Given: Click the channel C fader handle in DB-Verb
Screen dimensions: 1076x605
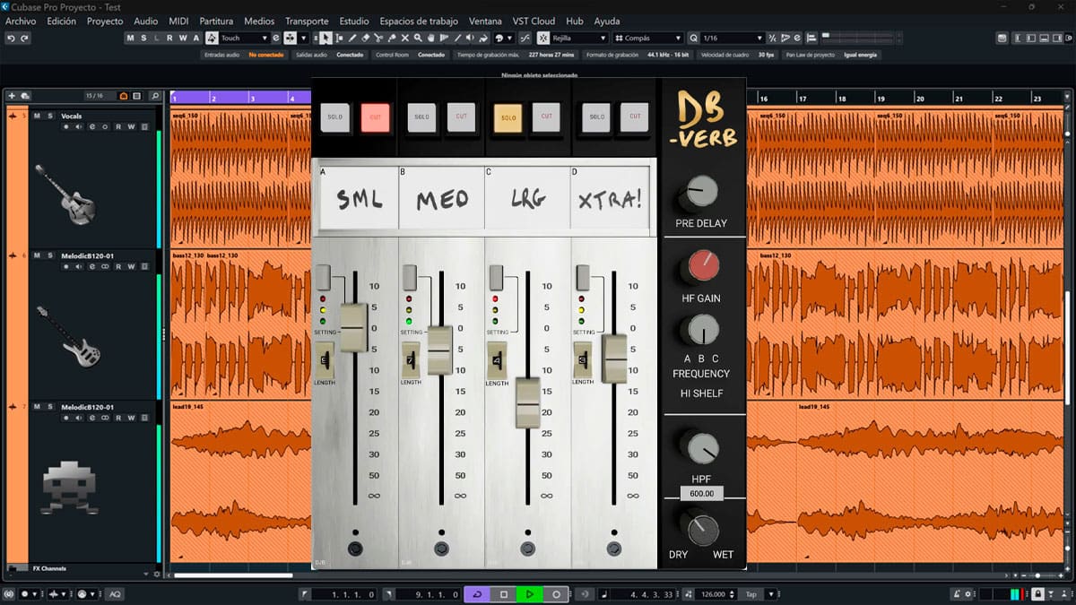Looking at the screenshot, I should pyautogui.click(x=528, y=402).
